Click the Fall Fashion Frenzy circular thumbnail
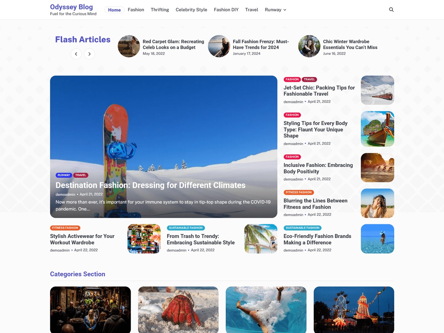This screenshot has height=333, width=444. (x=219, y=46)
